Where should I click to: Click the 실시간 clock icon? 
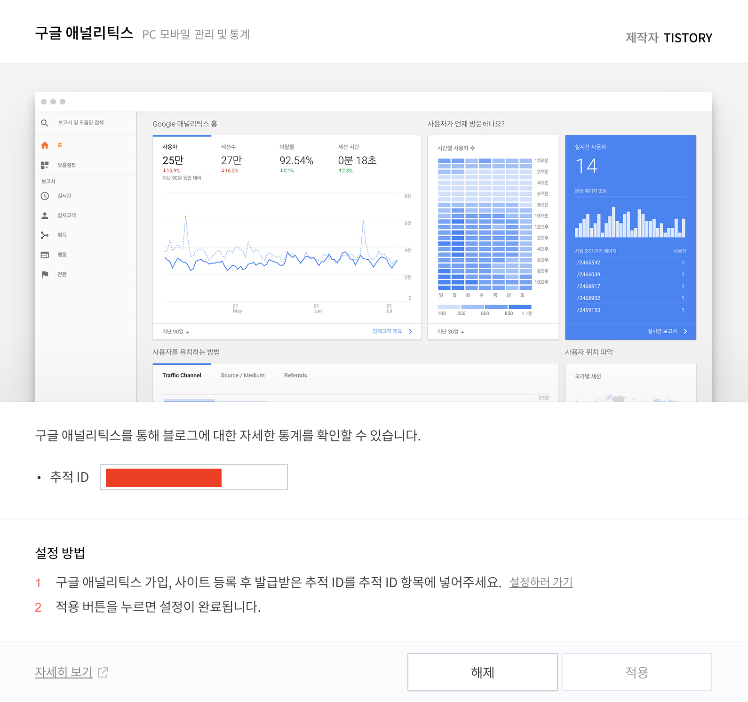coord(45,196)
